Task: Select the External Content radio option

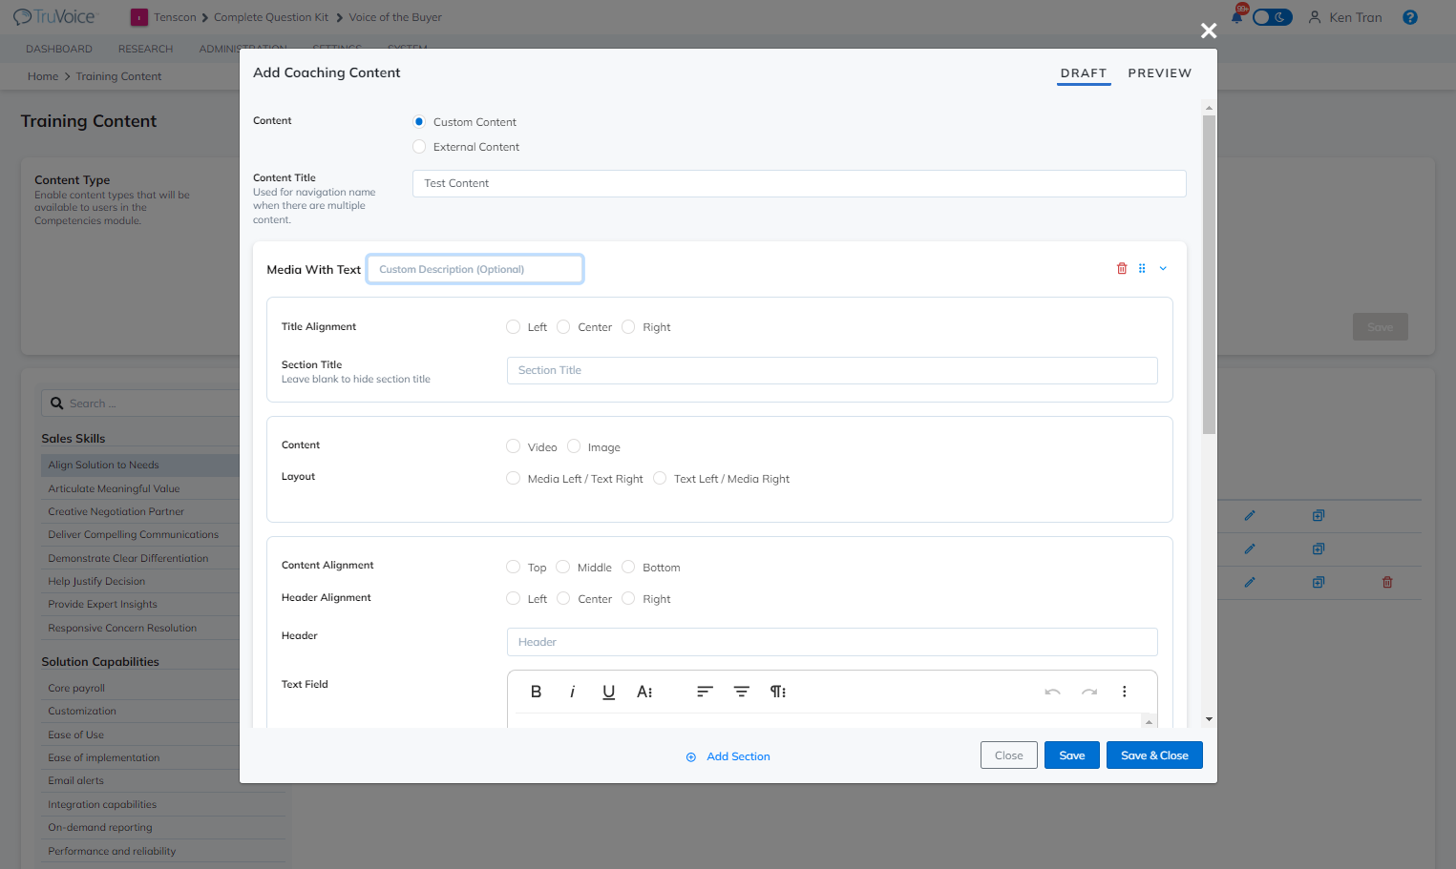Action: click(419, 147)
